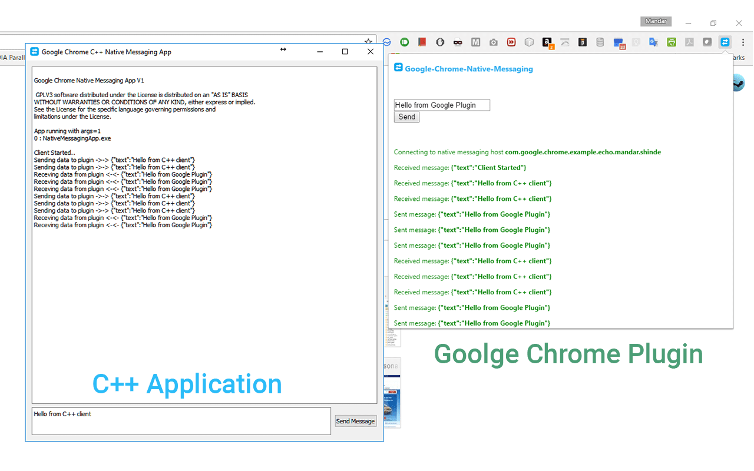Click the Native Messaging extension icon in toolbar
This screenshot has width=754, height=471.
pos(725,42)
